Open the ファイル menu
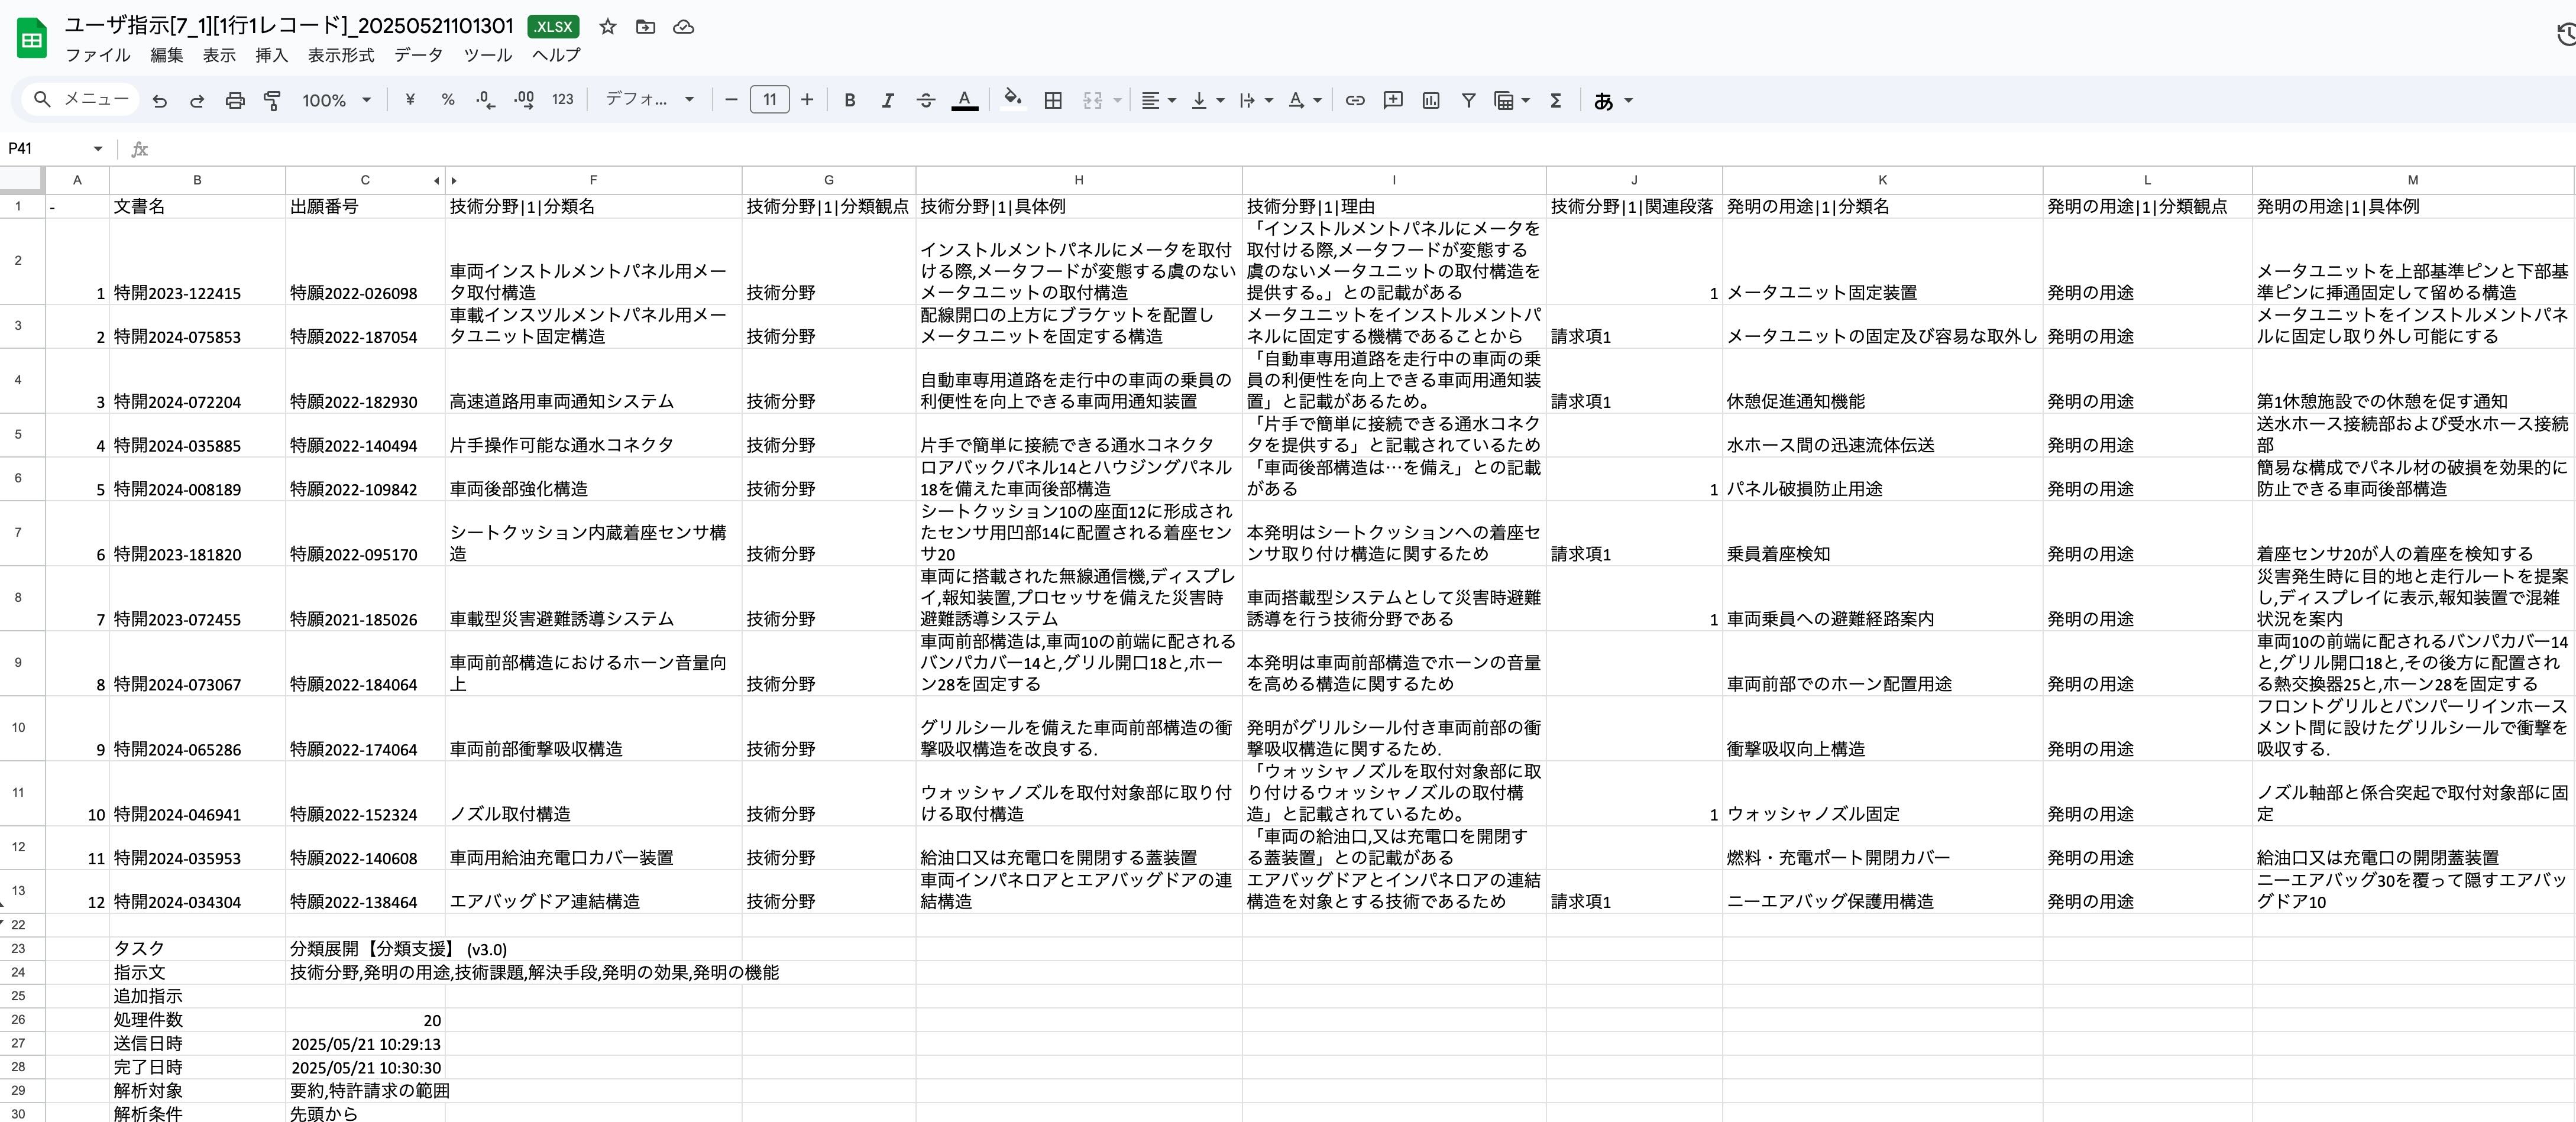The height and width of the screenshot is (1122, 2576). 97,55
